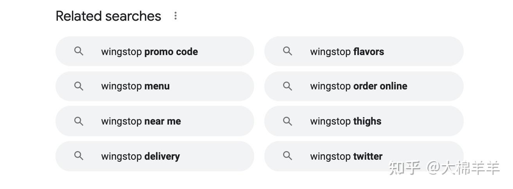Image resolution: width=513 pixels, height=189 pixels.
Task: Click search icon beside wingstop twitter
Action: click(x=288, y=156)
